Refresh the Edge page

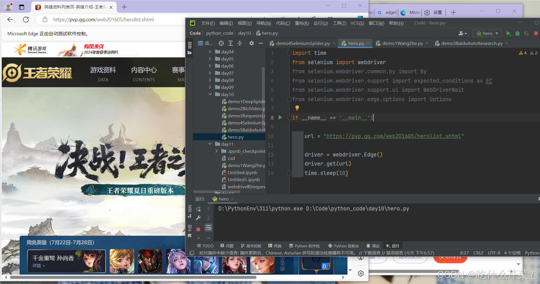click(26, 19)
